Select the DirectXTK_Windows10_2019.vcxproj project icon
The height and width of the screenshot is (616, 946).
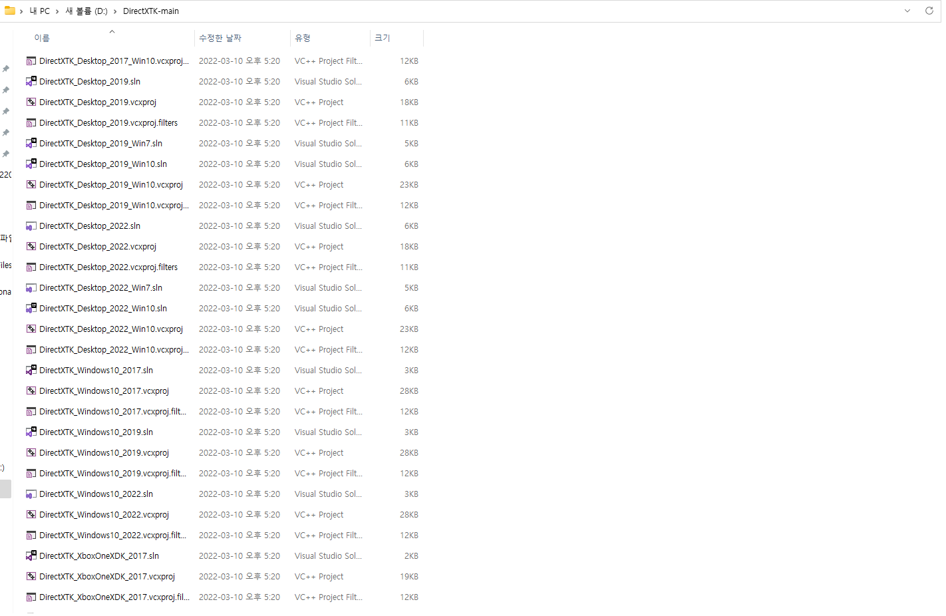click(31, 453)
